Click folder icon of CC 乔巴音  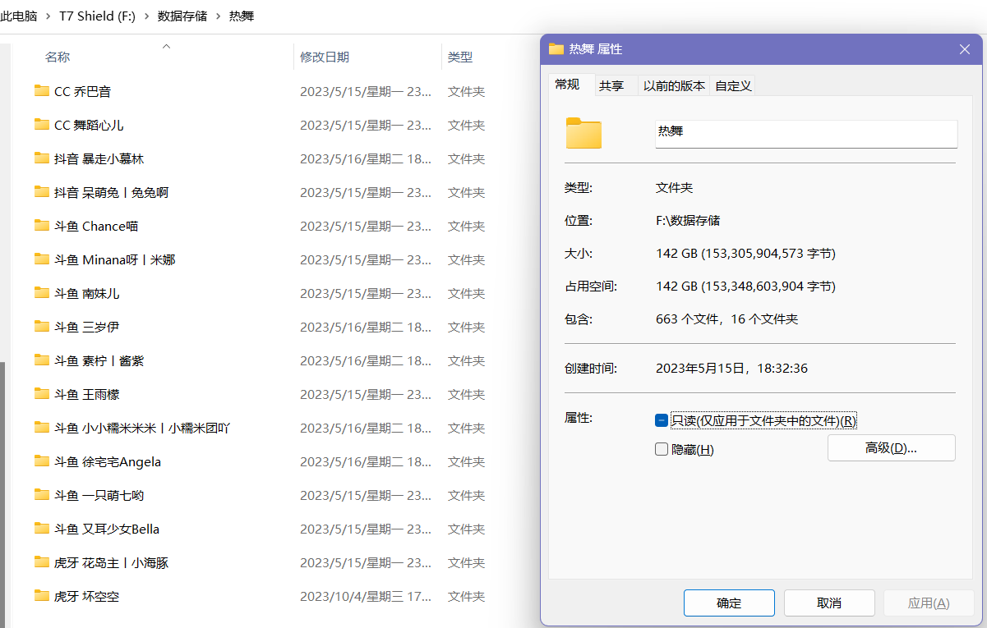[42, 91]
